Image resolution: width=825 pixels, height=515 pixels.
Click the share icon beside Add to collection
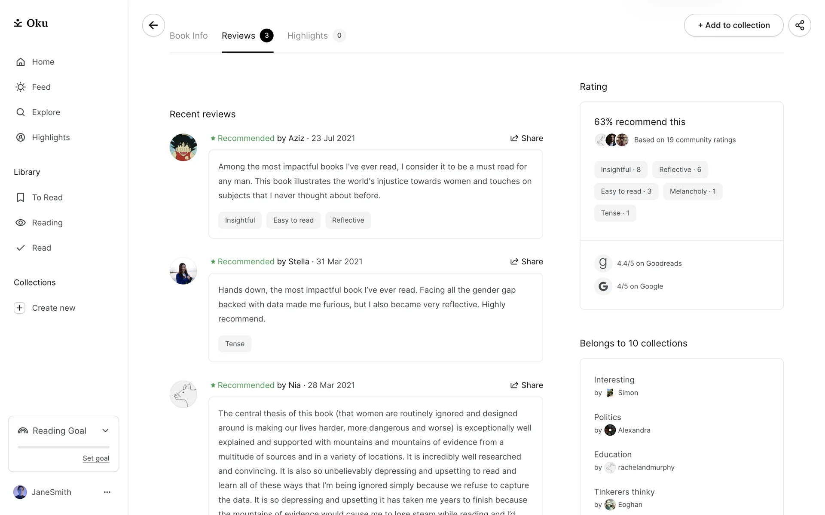click(799, 25)
